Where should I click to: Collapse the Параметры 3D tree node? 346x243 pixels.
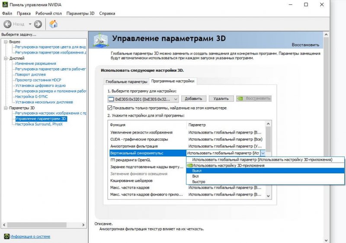6,108
